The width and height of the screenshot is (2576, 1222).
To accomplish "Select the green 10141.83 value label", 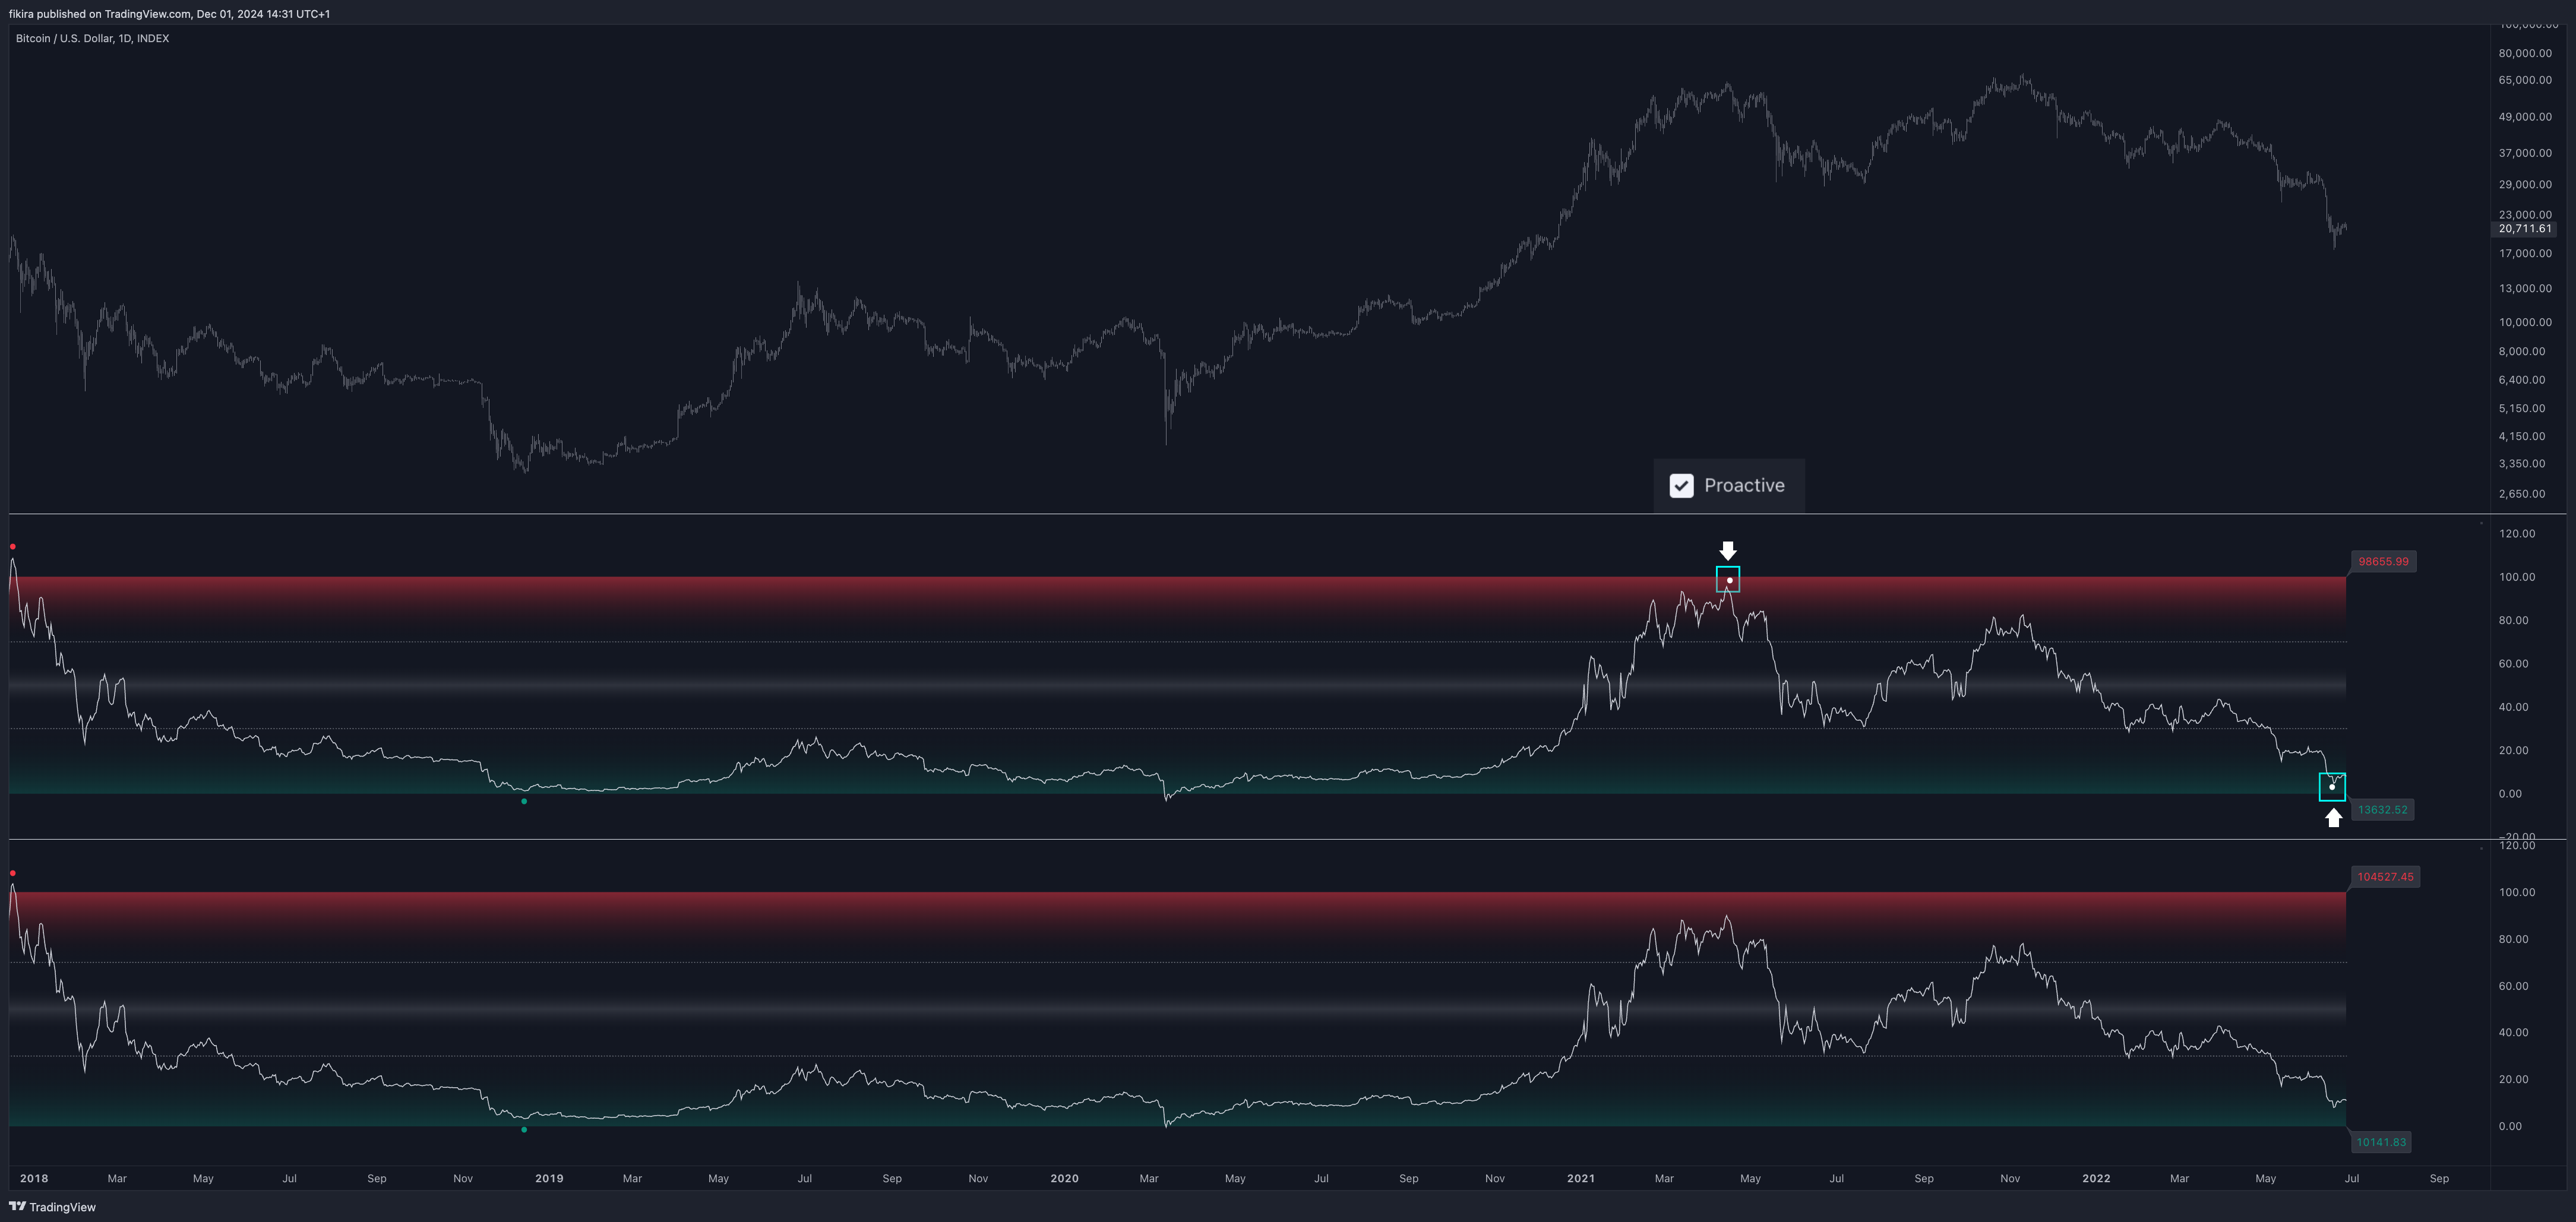I will coord(2380,1142).
